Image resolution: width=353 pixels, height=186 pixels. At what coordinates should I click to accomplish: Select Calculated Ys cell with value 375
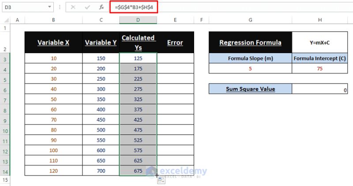coord(138,109)
